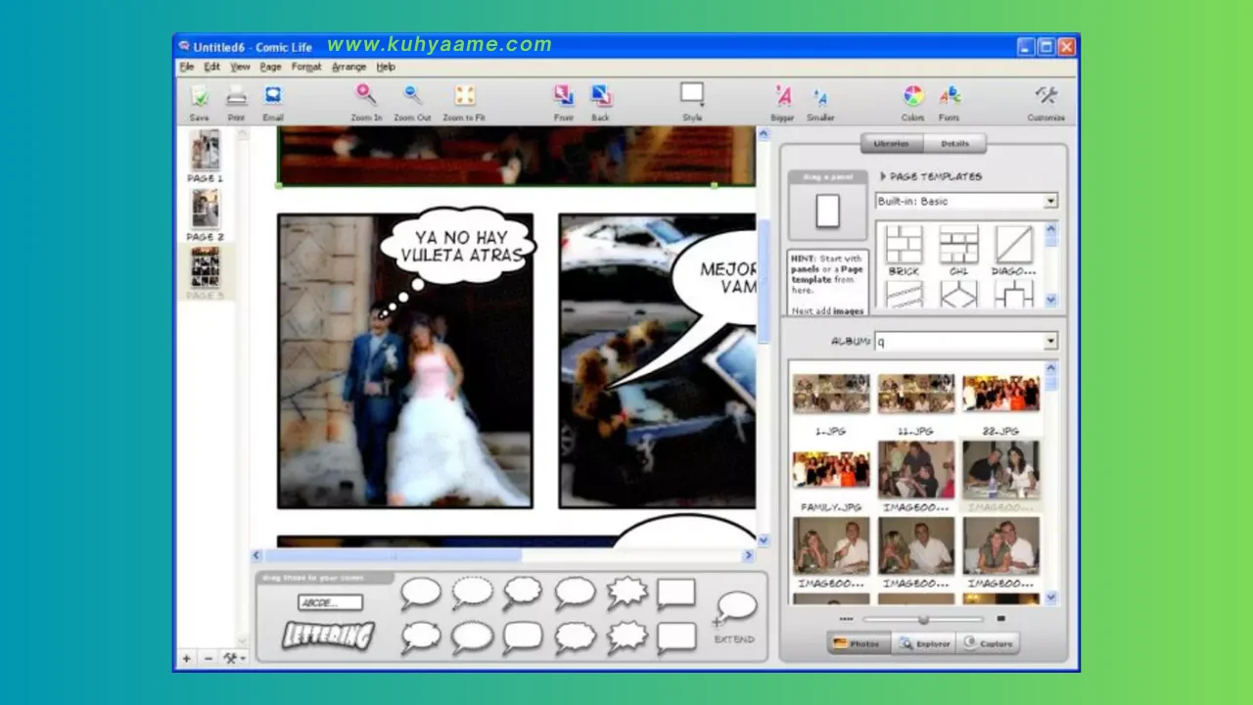1253x705 pixels.
Task: Choose the BRICK page template
Action: (905, 245)
